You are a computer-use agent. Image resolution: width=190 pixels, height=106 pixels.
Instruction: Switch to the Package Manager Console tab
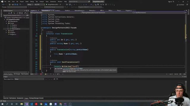coord(36,98)
